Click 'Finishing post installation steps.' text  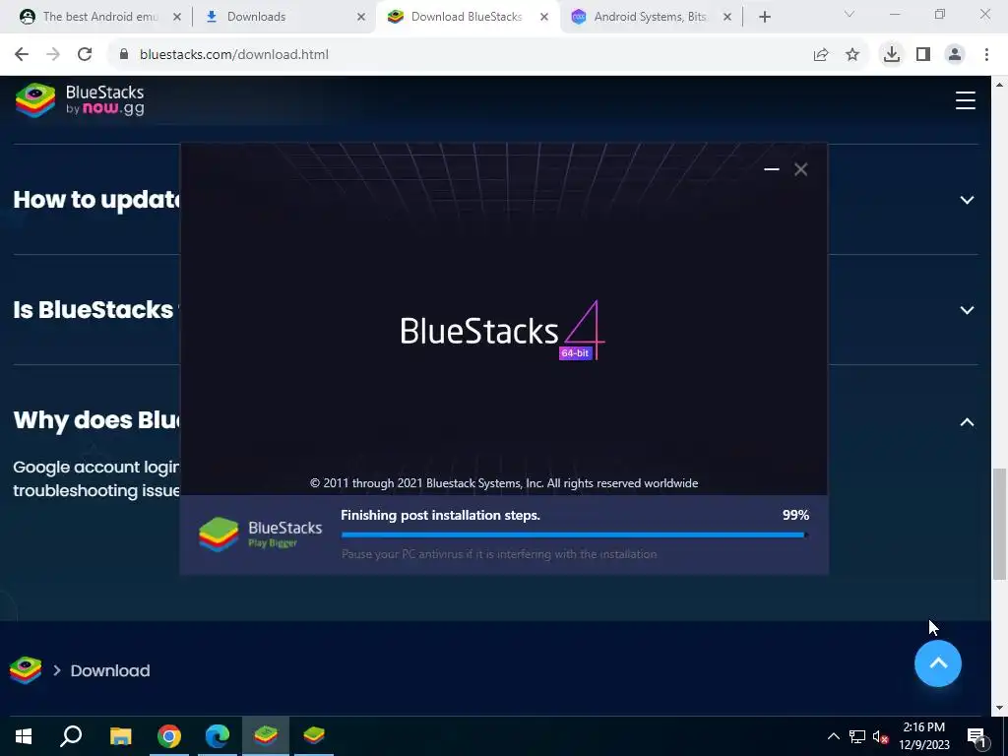pos(440,515)
